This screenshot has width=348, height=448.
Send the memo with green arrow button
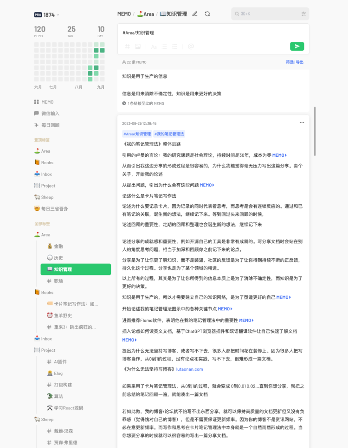[x=297, y=46]
